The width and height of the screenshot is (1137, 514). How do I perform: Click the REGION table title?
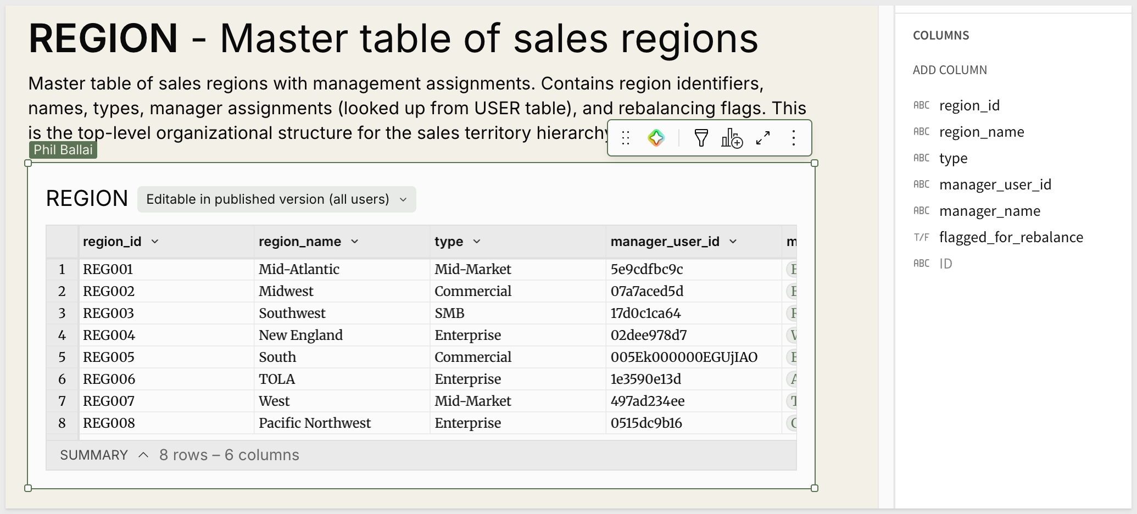click(x=87, y=199)
